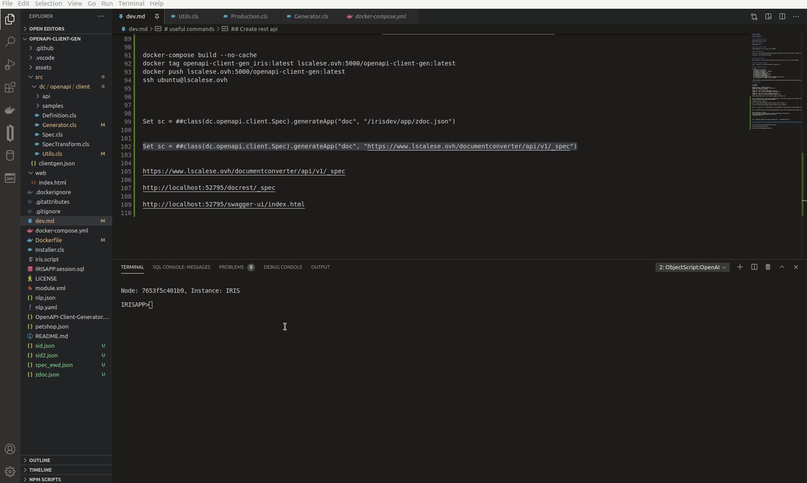Screen dimensions: 807x483
Task: Open the Manage settings gear
Action: click(x=10, y=472)
